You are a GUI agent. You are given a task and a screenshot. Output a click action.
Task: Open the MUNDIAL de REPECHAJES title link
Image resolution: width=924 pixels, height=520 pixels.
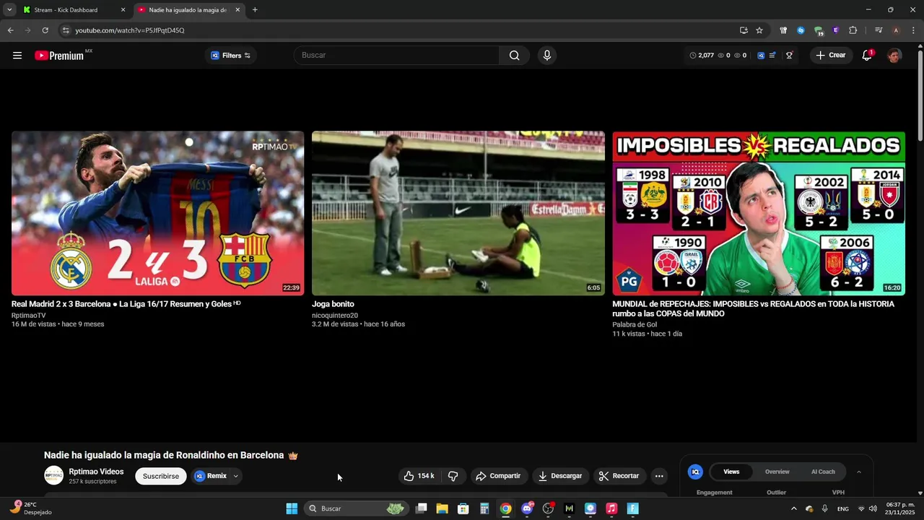click(754, 309)
